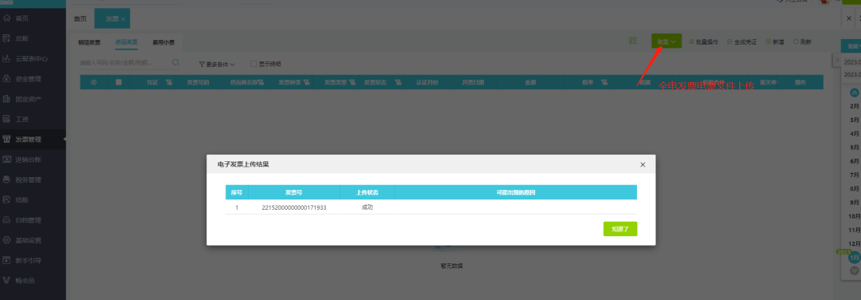Open 总账 module in sidebar
Screen dimensions: 861x300
click(22, 38)
